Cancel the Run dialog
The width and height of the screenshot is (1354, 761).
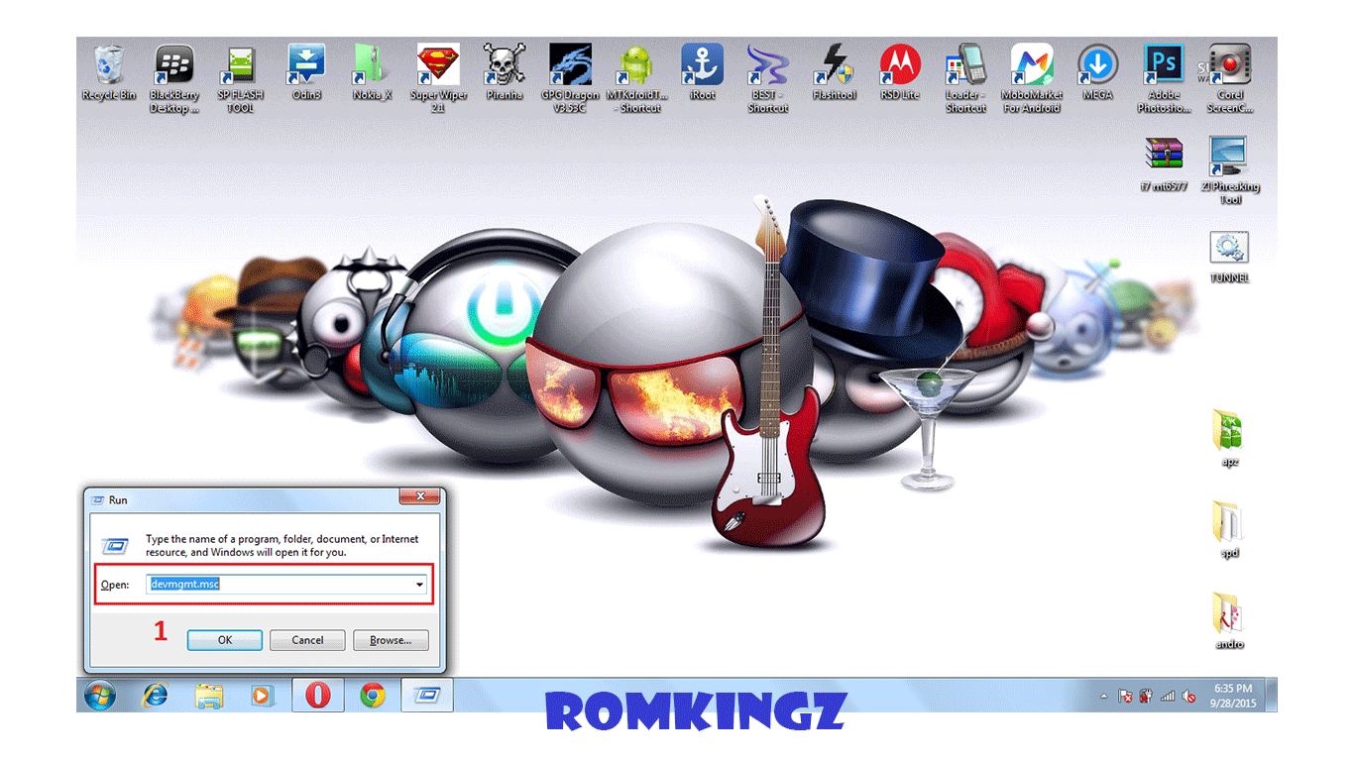[x=307, y=640]
